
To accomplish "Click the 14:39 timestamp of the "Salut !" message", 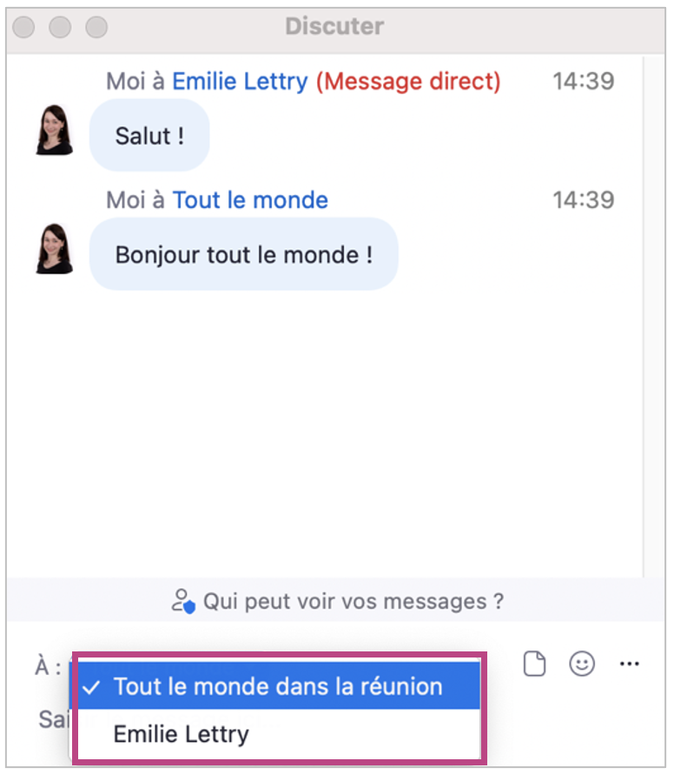I will (x=583, y=82).
